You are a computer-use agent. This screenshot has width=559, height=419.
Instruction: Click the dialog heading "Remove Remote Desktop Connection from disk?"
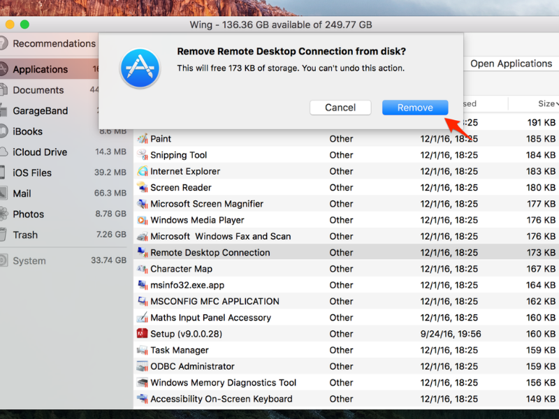[291, 51]
